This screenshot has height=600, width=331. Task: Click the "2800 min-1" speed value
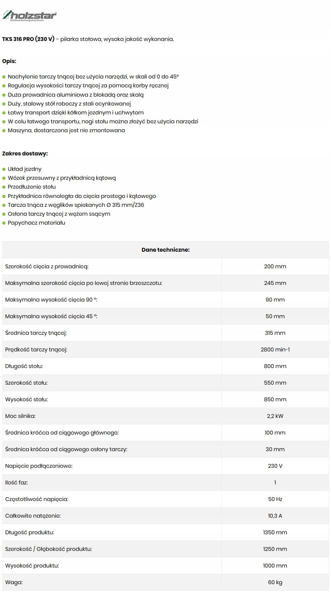click(x=275, y=349)
